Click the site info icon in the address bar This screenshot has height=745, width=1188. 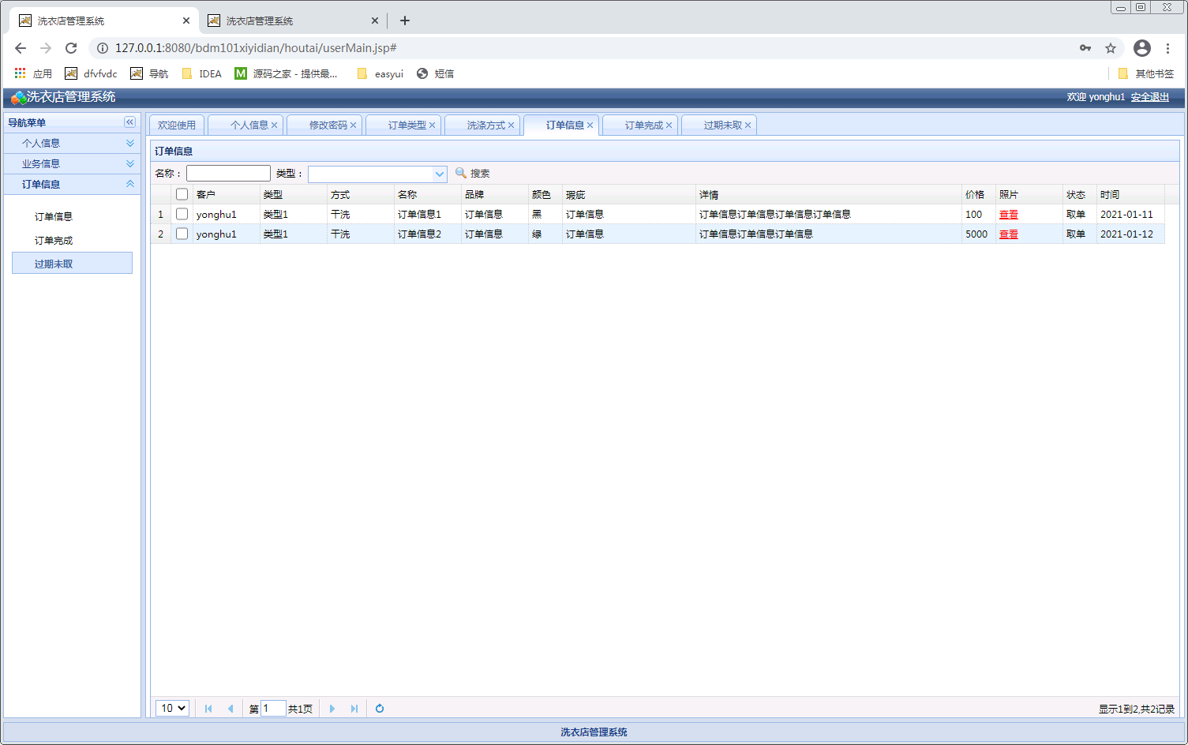[102, 48]
